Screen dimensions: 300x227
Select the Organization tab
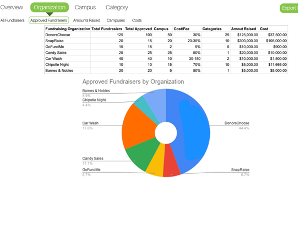pyautogui.click(x=50, y=7)
